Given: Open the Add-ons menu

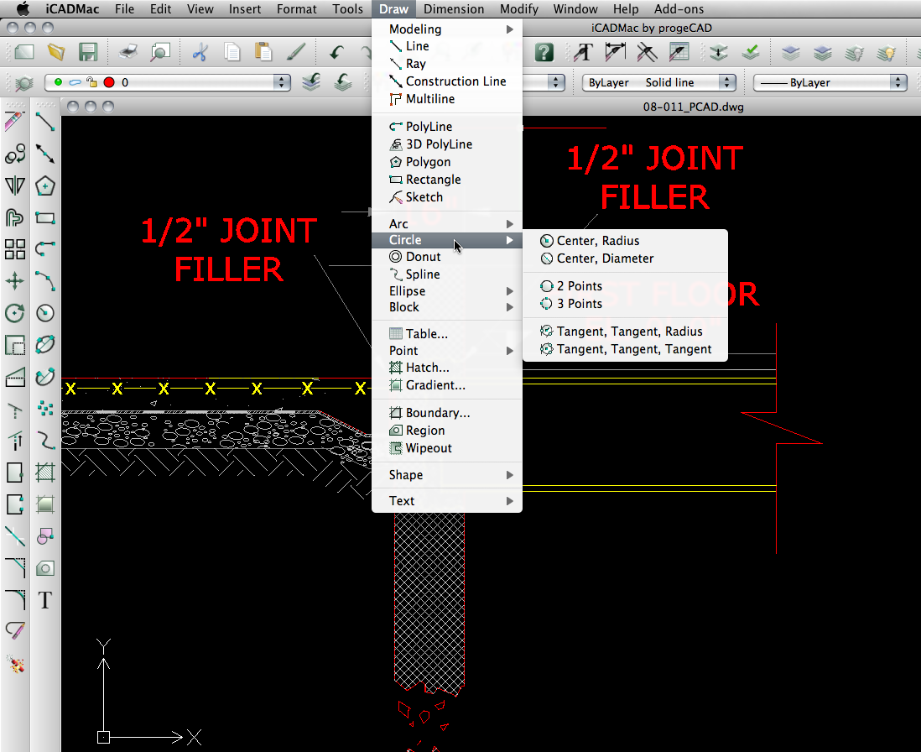Looking at the screenshot, I should (679, 8).
